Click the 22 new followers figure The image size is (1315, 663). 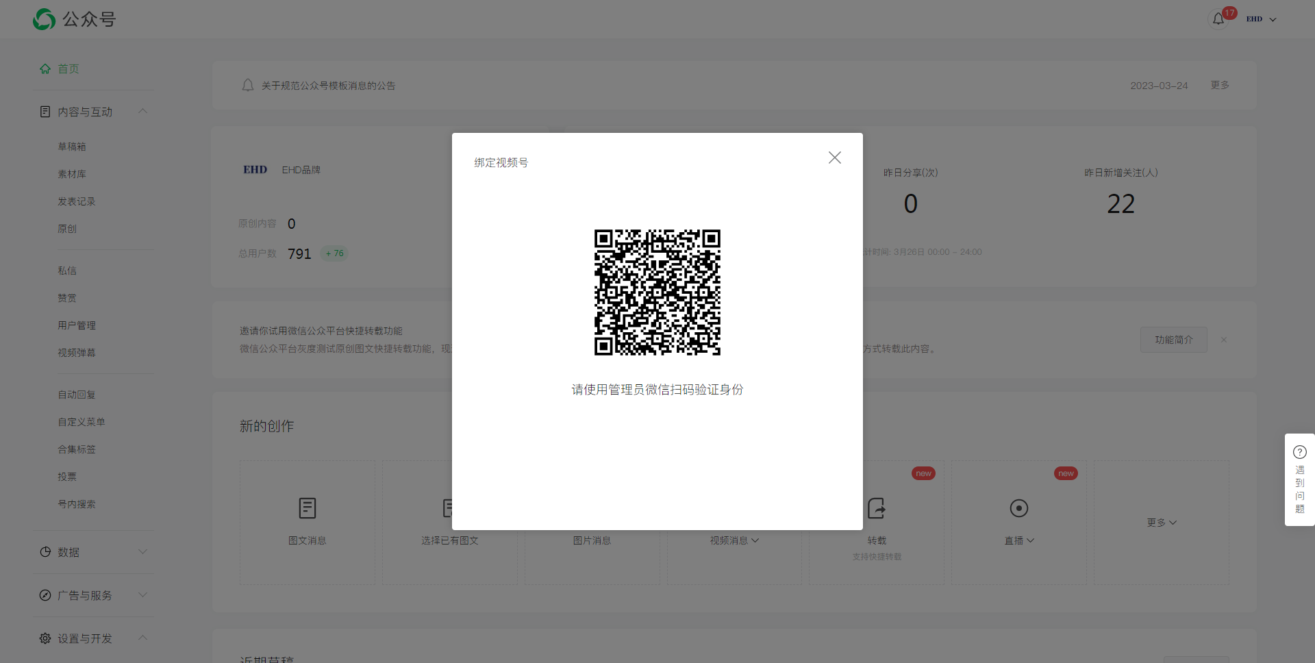(1121, 204)
